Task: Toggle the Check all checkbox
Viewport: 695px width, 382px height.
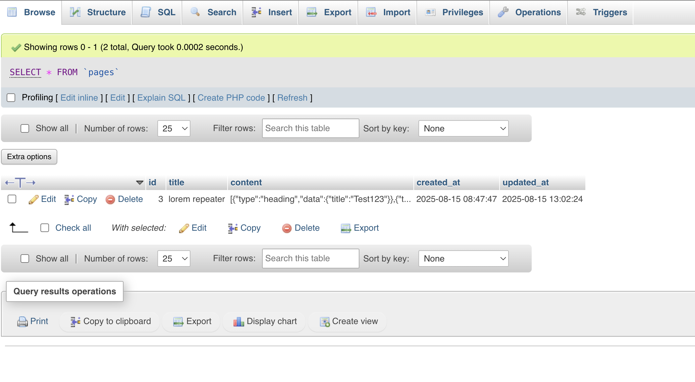Action: 45,228
